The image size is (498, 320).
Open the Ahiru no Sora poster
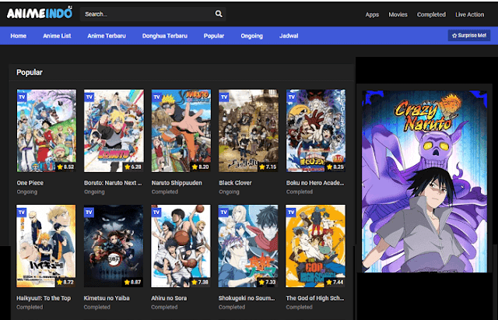(181, 246)
